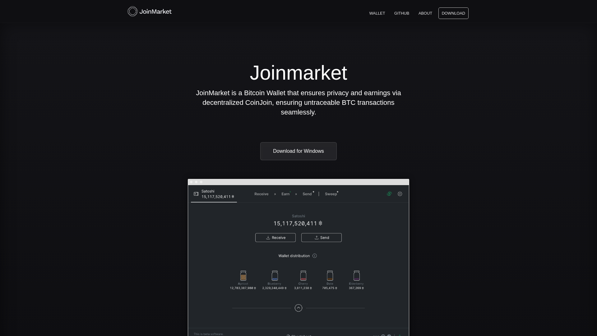The image size is (597, 336).
Task: Select the Blueberry jar icon
Action: click(275, 276)
